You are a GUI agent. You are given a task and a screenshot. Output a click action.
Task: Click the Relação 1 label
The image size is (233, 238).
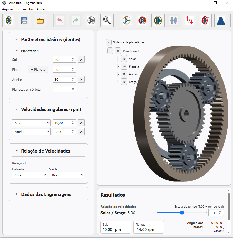coord(19,163)
